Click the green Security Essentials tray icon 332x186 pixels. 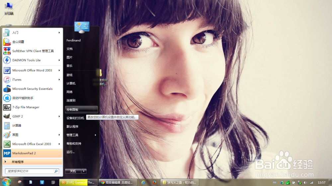coord(288,183)
